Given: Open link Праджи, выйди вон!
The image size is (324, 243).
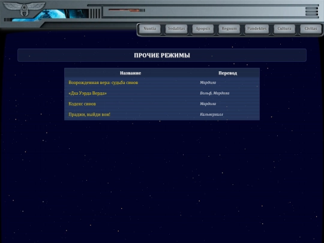Looking at the screenshot, I should pos(89,114).
